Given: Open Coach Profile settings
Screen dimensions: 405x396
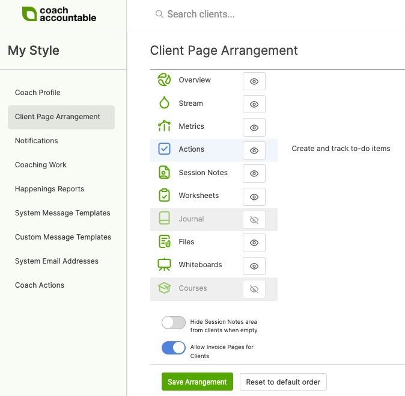Looking at the screenshot, I should [x=38, y=93].
